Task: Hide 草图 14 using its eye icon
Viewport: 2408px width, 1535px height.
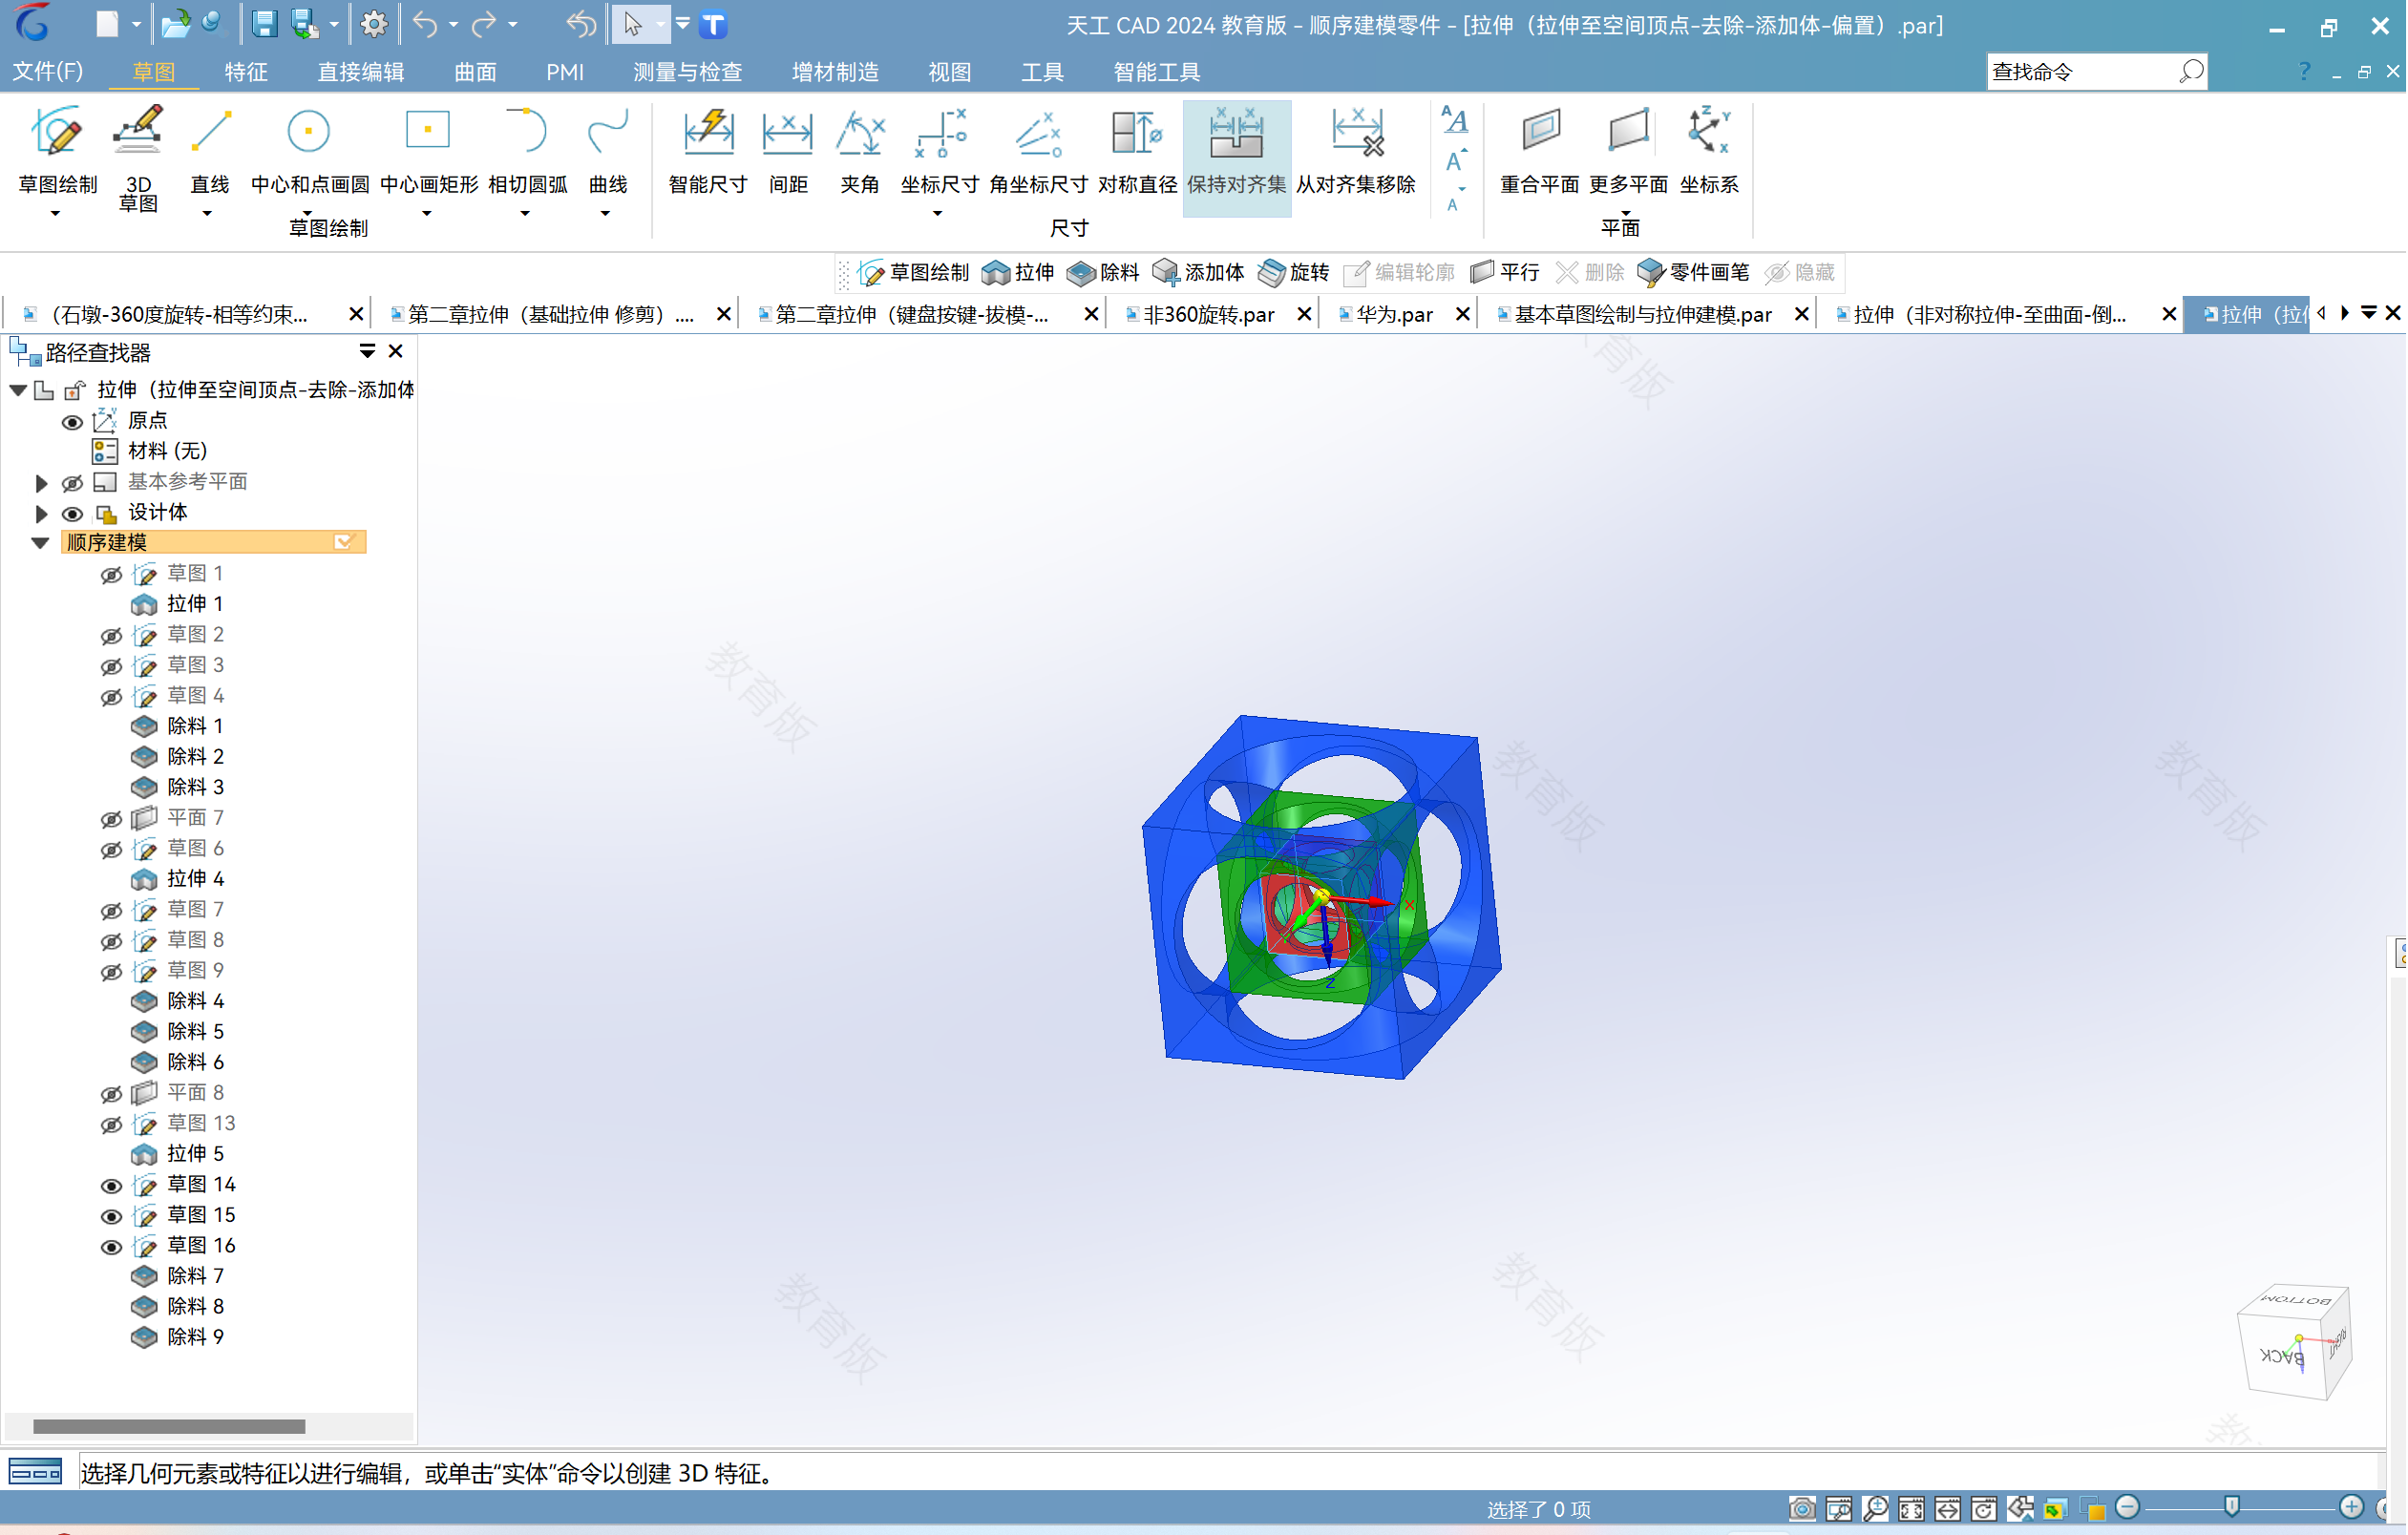Action: click(111, 1186)
